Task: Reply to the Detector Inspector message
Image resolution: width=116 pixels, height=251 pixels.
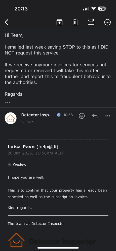Action: click(95, 116)
